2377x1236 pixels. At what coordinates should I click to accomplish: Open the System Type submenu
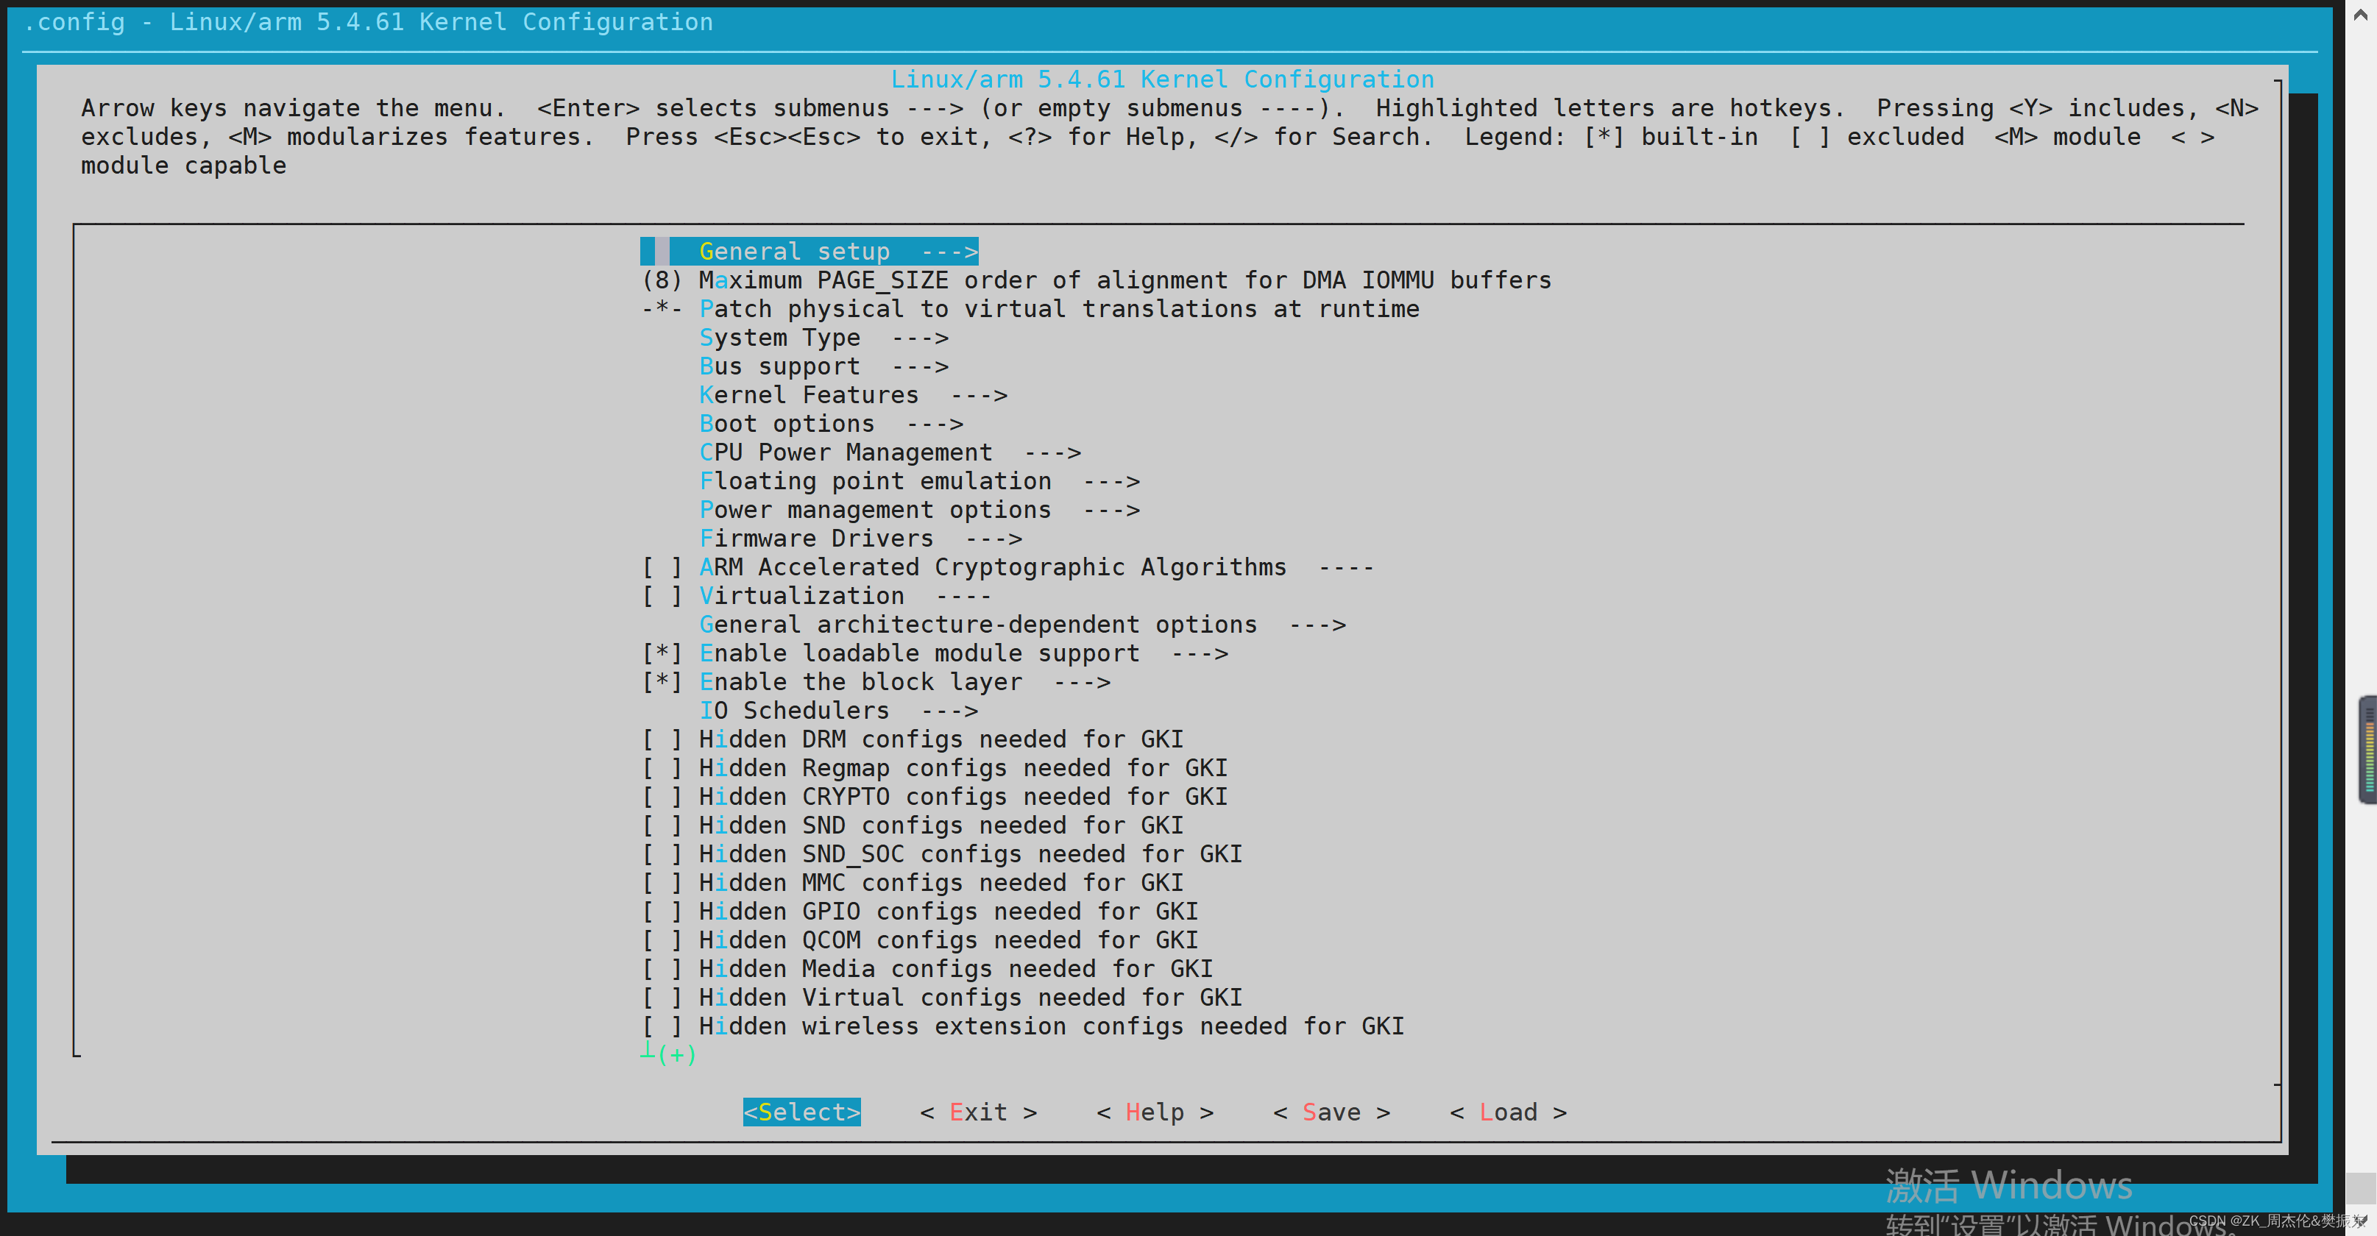[824, 338]
